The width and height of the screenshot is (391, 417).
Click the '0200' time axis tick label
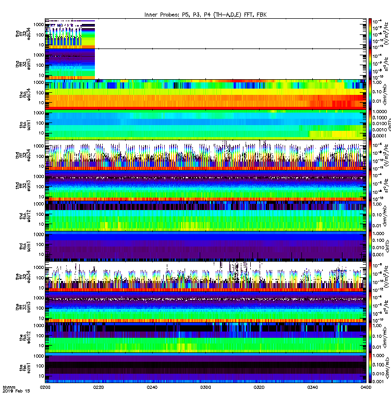[x=45, y=387]
